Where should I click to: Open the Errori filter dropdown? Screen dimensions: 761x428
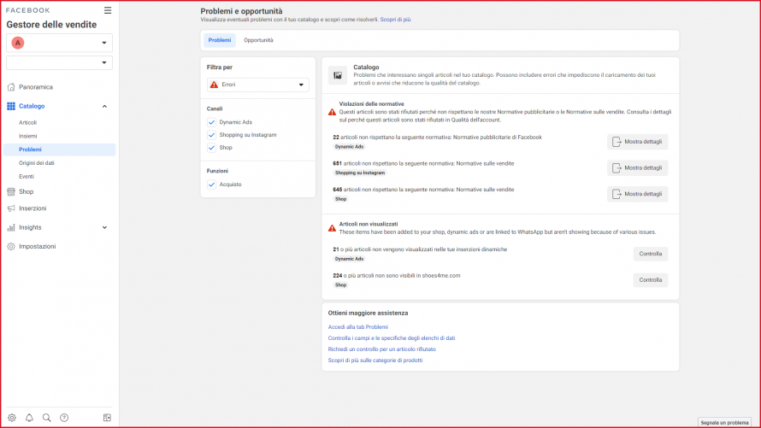point(257,85)
